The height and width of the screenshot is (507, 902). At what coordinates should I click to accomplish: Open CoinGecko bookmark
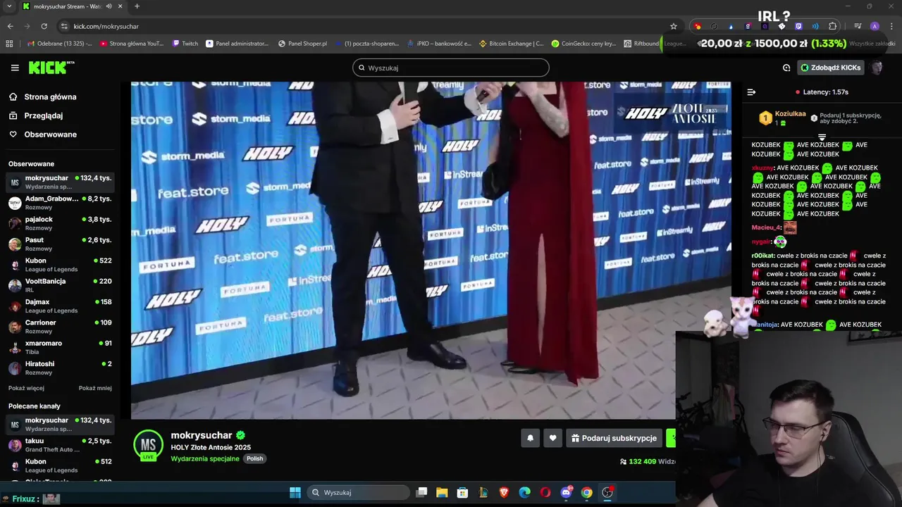pos(584,44)
